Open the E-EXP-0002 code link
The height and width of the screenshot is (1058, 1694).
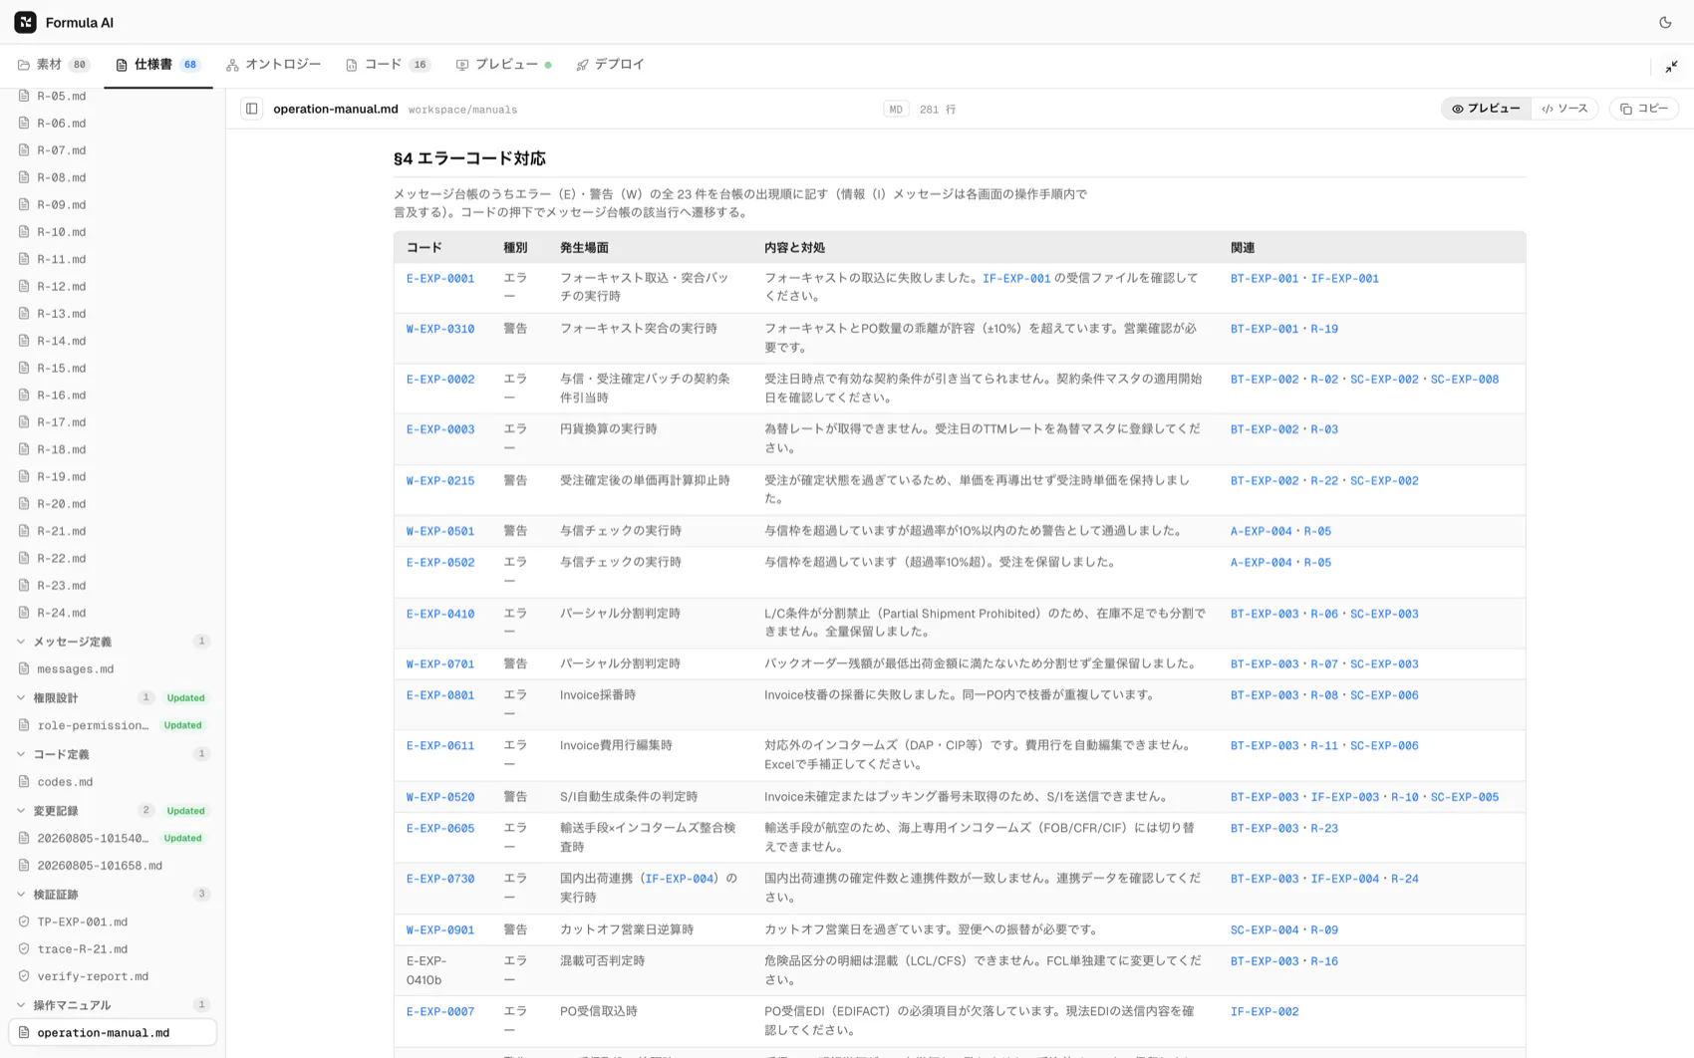pyautogui.click(x=440, y=380)
